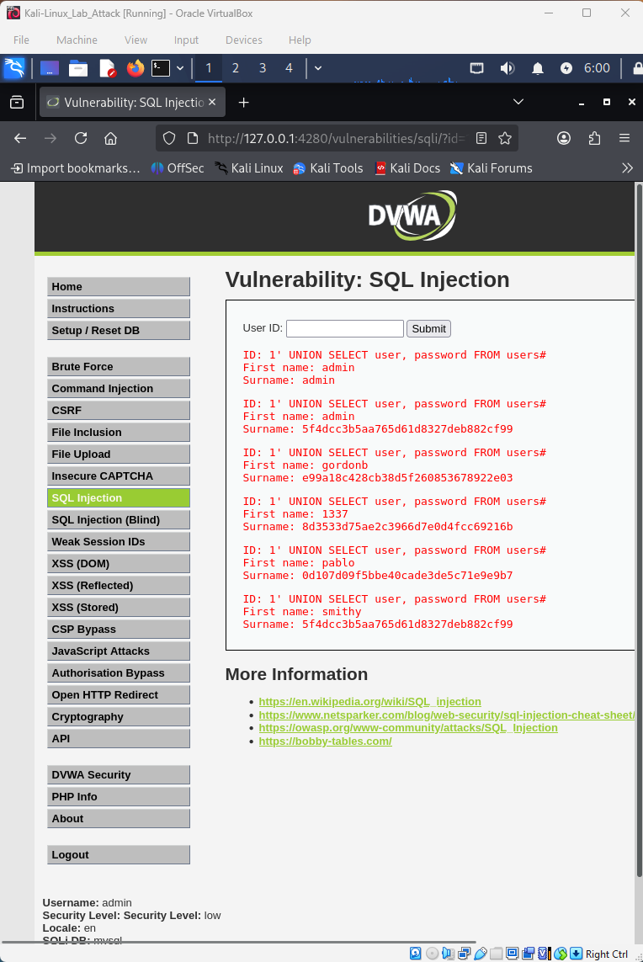Bookmark this page with the star icon
The height and width of the screenshot is (962, 643).
point(505,139)
